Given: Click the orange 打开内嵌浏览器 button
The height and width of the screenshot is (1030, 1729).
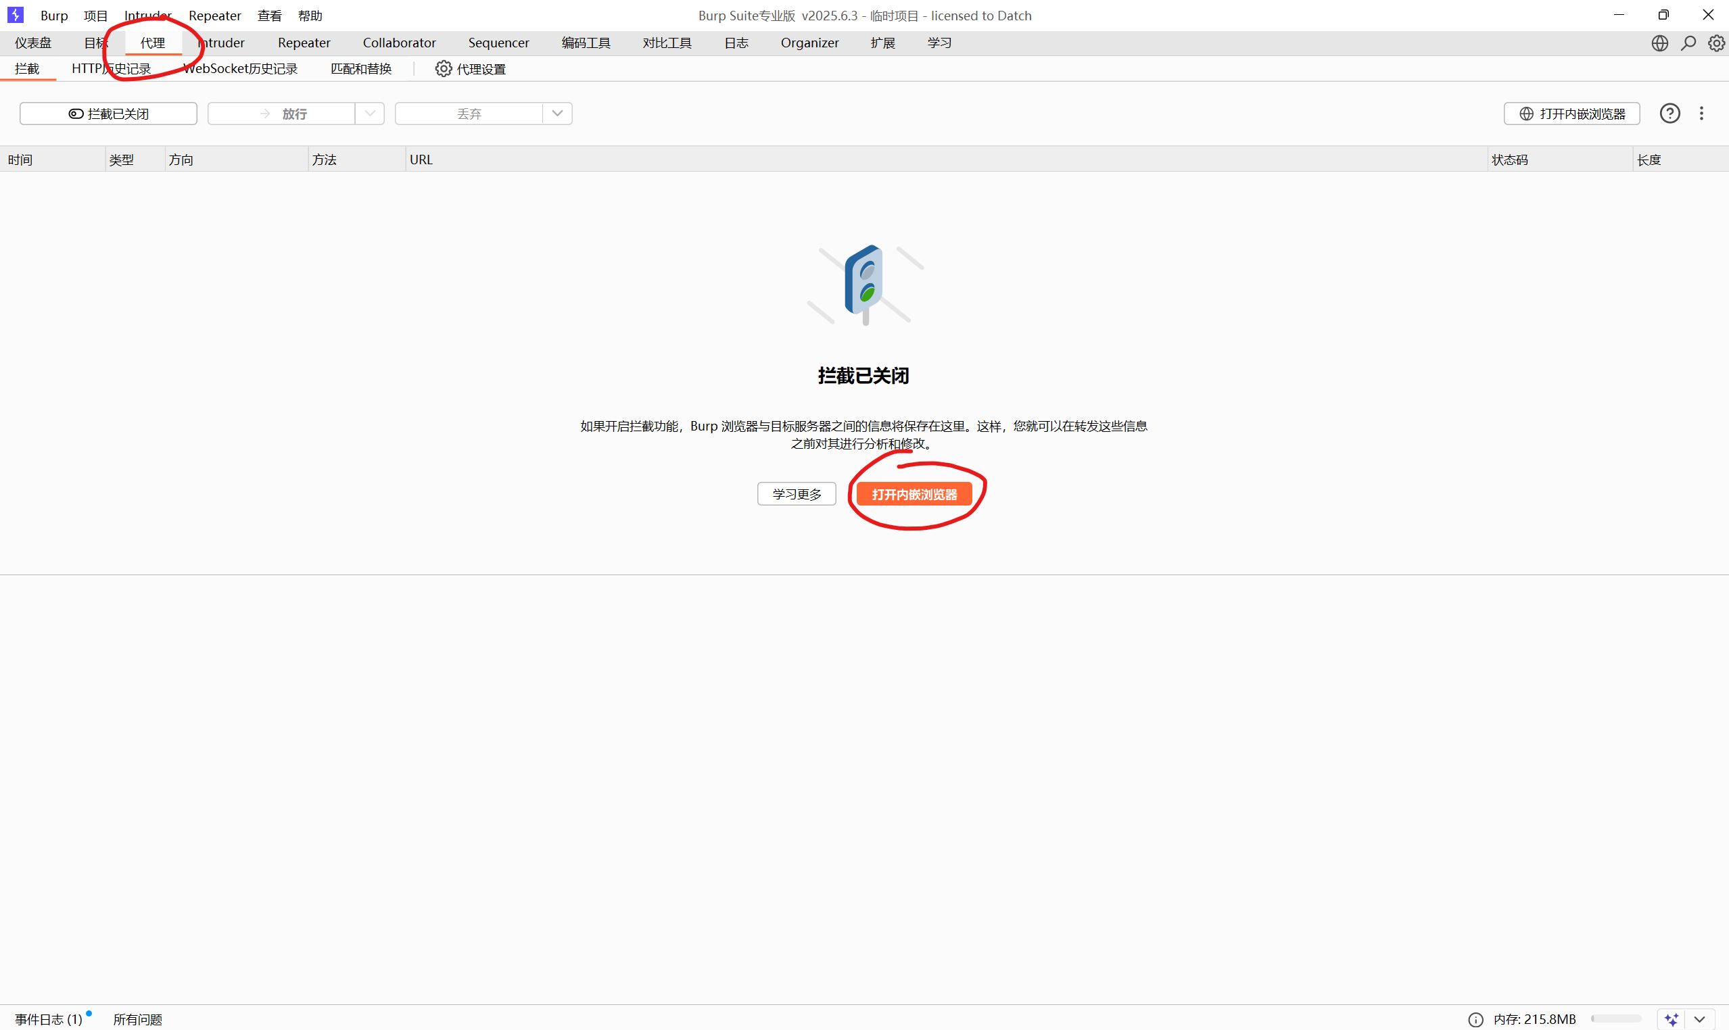Looking at the screenshot, I should pos(915,493).
